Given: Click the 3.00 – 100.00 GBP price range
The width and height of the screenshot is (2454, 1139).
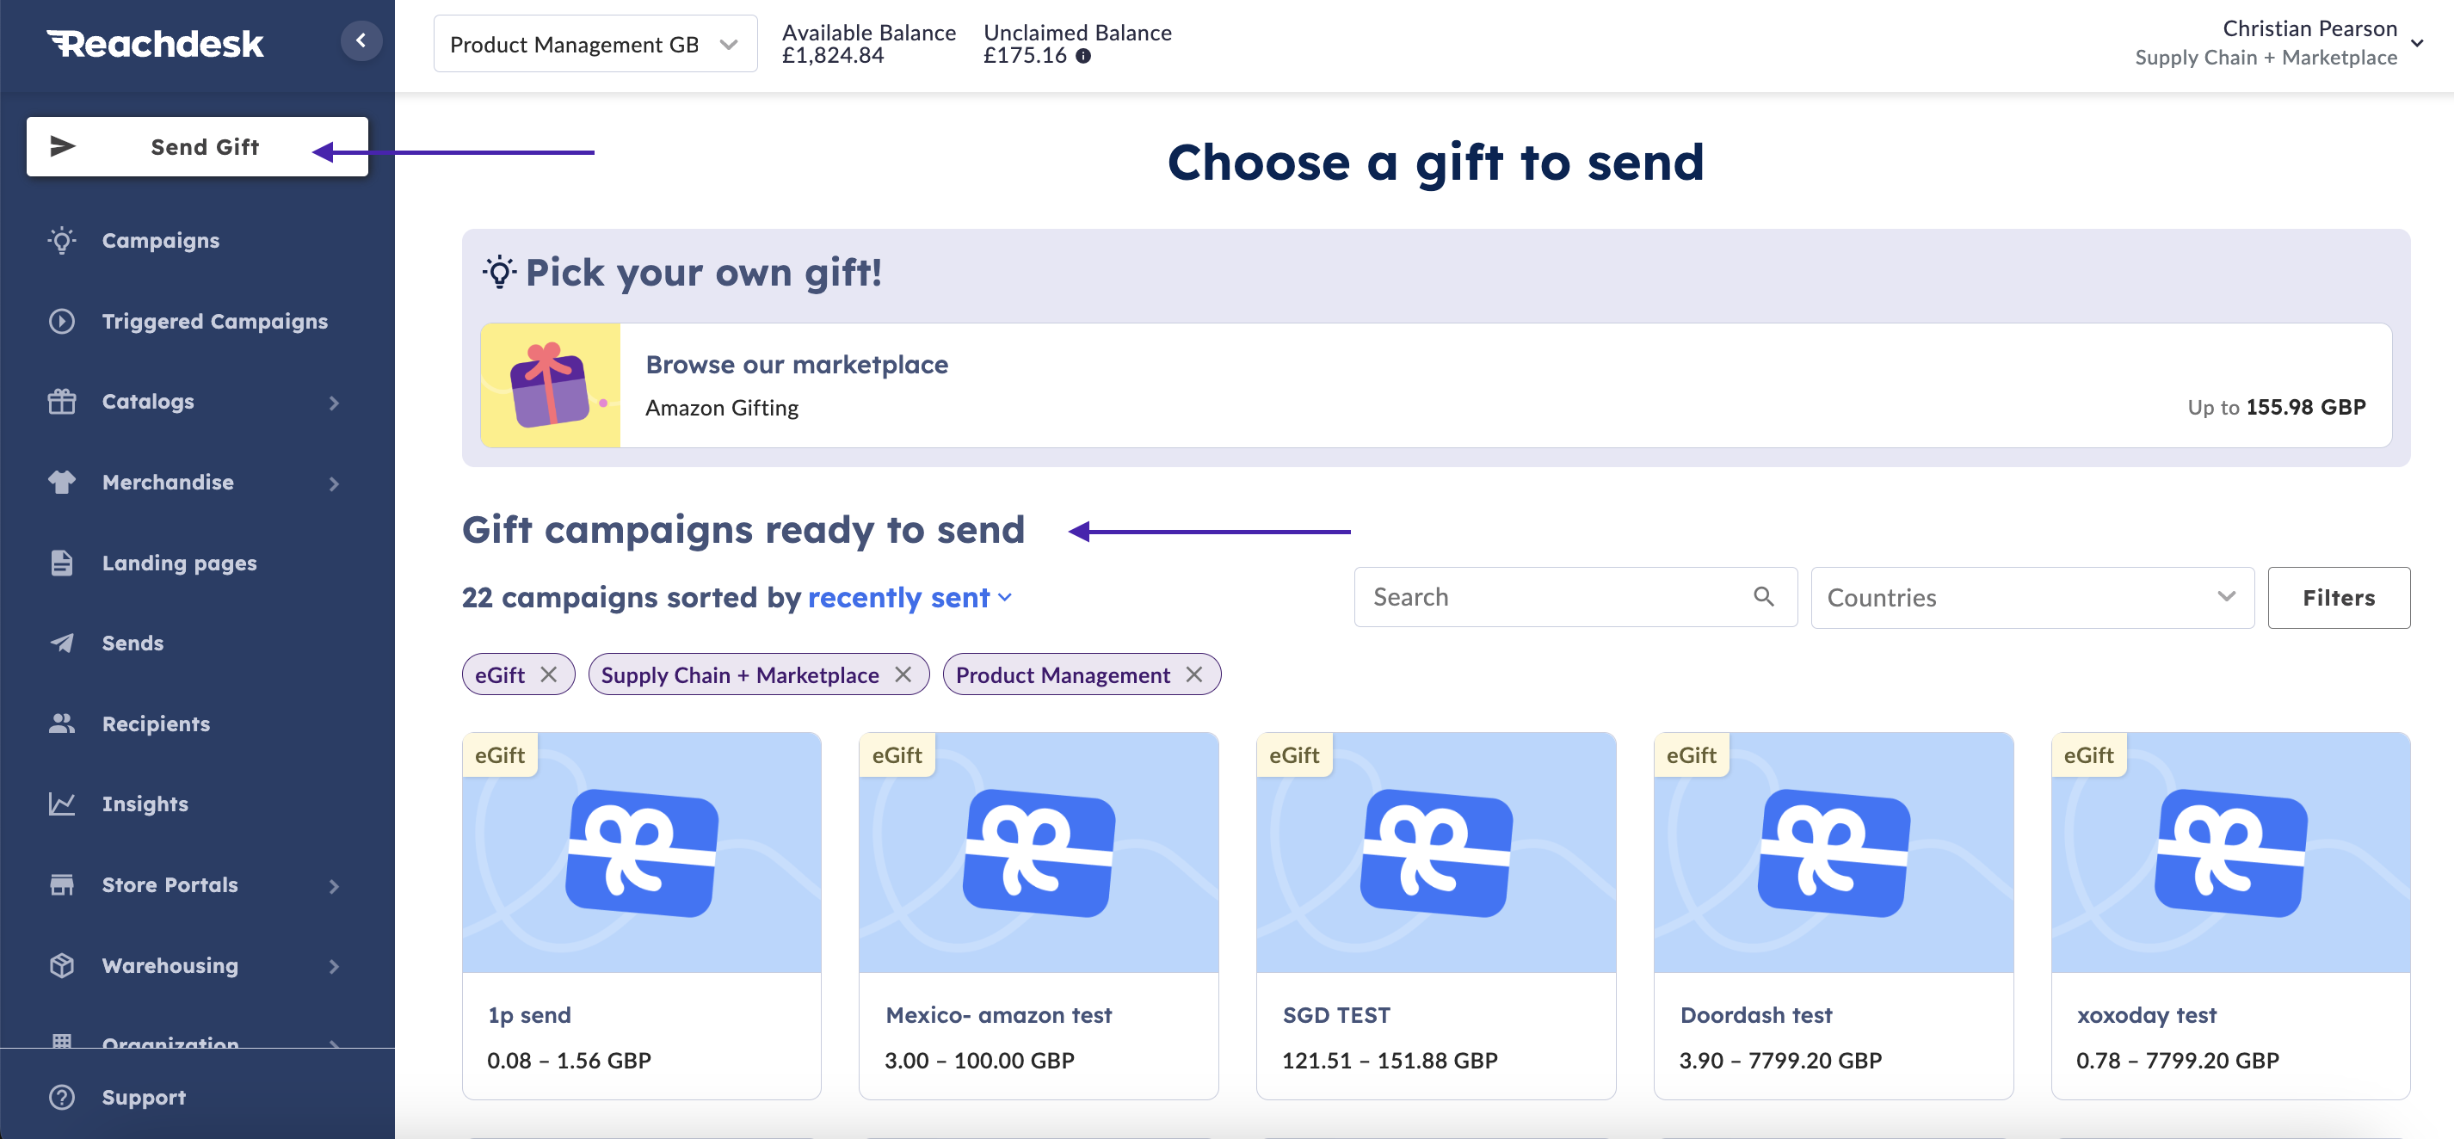Looking at the screenshot, I should pos(979,1060).
